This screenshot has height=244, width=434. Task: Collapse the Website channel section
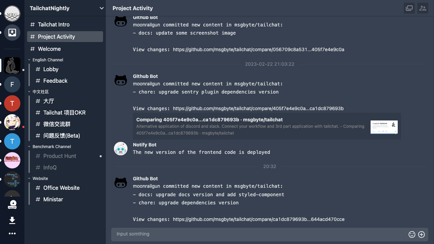(40, 178)
